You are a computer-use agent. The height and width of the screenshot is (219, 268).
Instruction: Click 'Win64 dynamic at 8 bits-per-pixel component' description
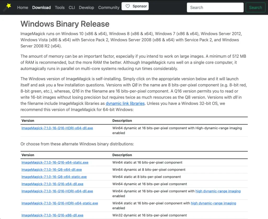tap(149, 169)
